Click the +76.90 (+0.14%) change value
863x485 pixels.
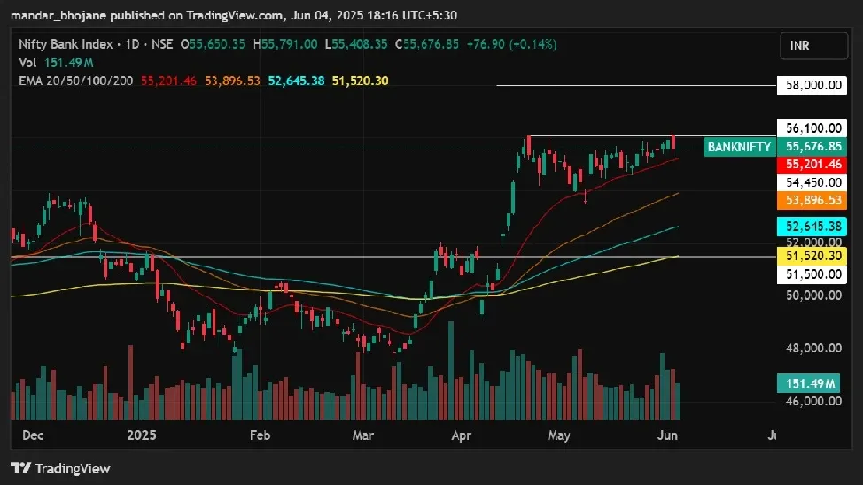[x=512, y=44]
